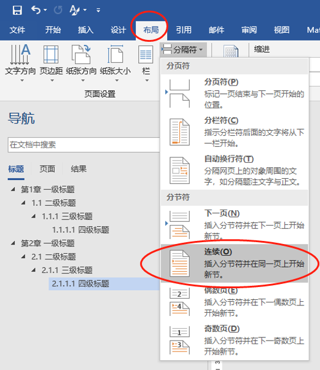Screen dimensions: 320x370
Task: Expand dropdown arrow under 栏
Action: (x=147, y=81)
